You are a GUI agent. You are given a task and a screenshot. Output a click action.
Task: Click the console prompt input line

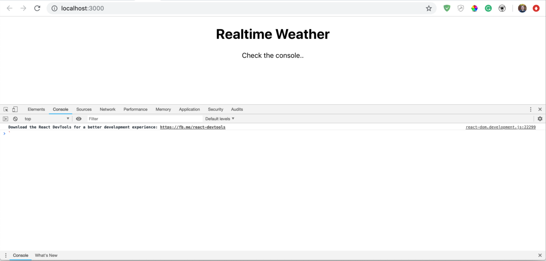tap(273, 134)
